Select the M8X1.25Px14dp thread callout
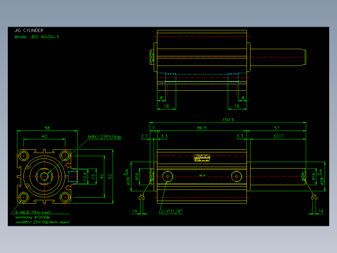337x253 pixels. (x=104, y=137)
